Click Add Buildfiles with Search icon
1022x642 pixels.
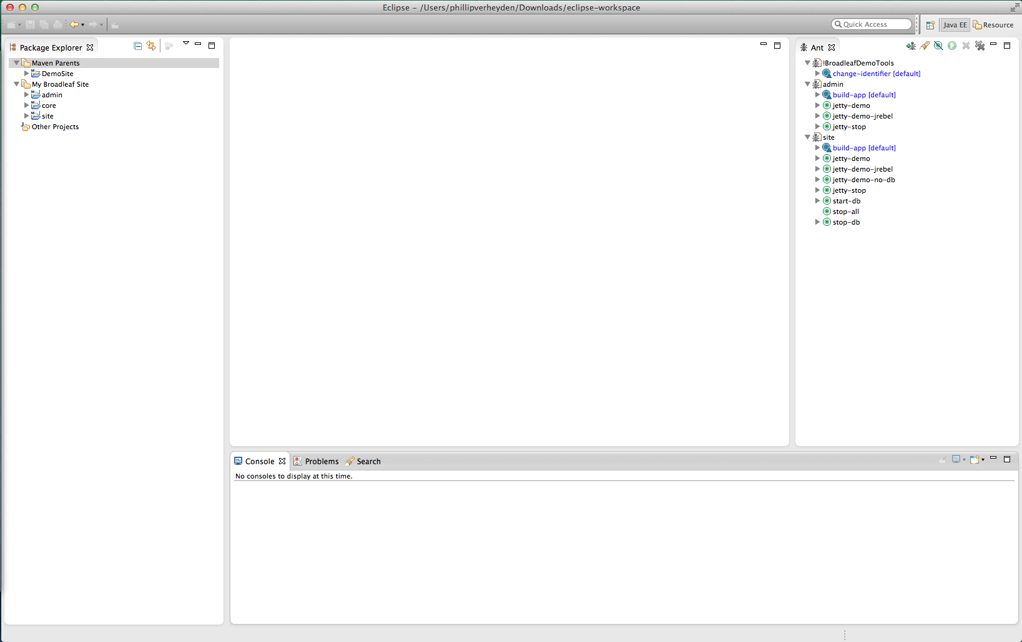(x=925, y=46)
